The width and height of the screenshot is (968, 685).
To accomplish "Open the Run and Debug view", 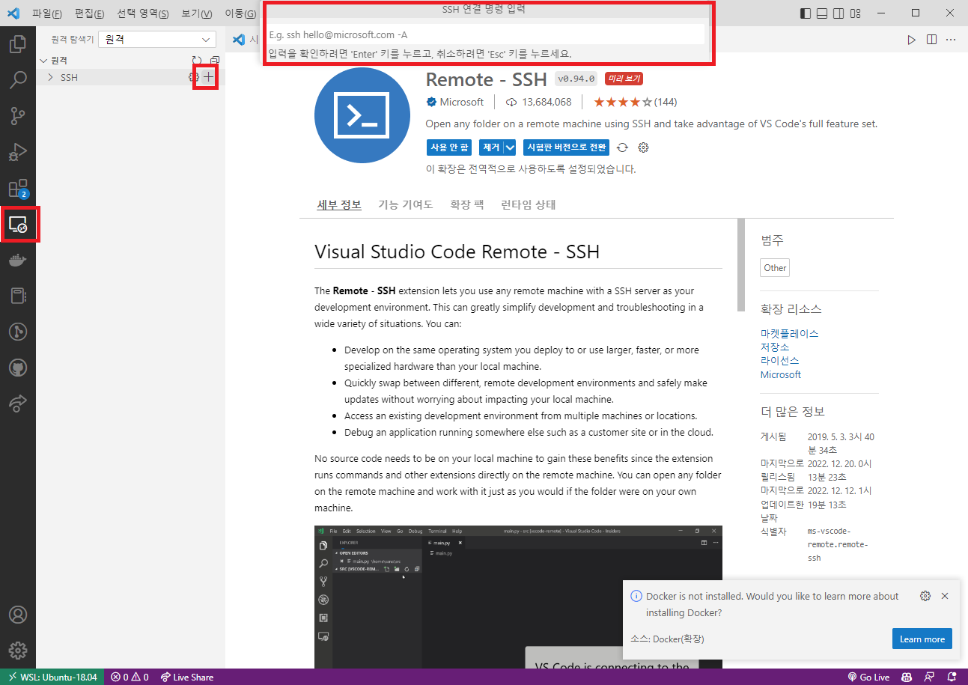I will (17, 152).
